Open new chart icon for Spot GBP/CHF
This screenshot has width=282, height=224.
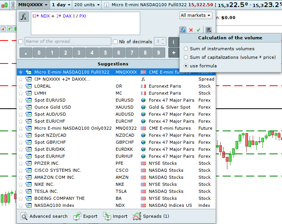[x=29, y=143]
